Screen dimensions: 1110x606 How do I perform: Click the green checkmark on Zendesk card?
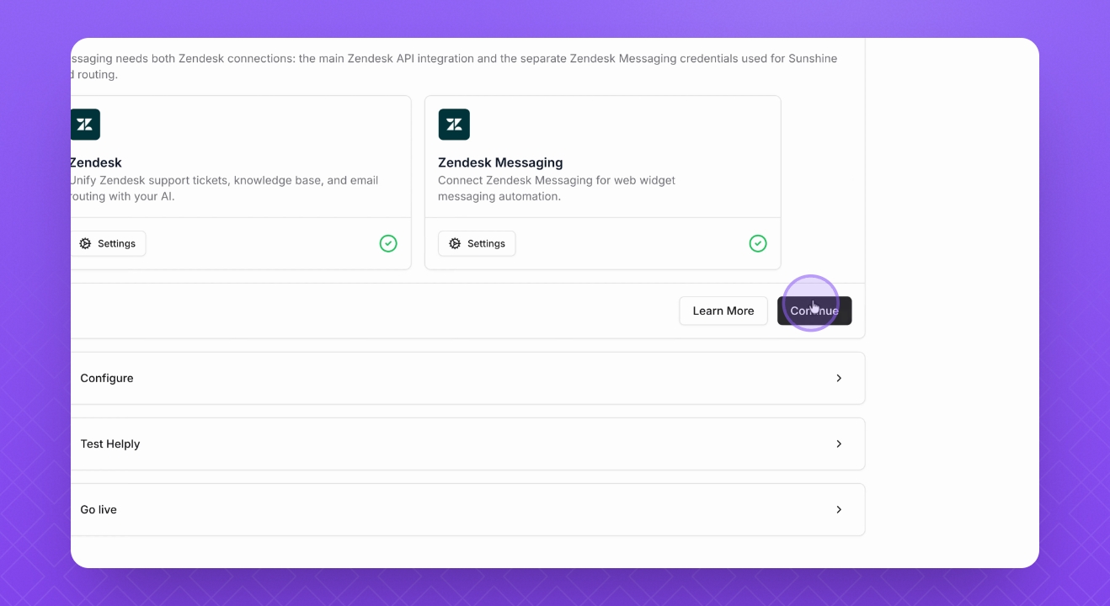pyautogui.click(x=388, y=243)
